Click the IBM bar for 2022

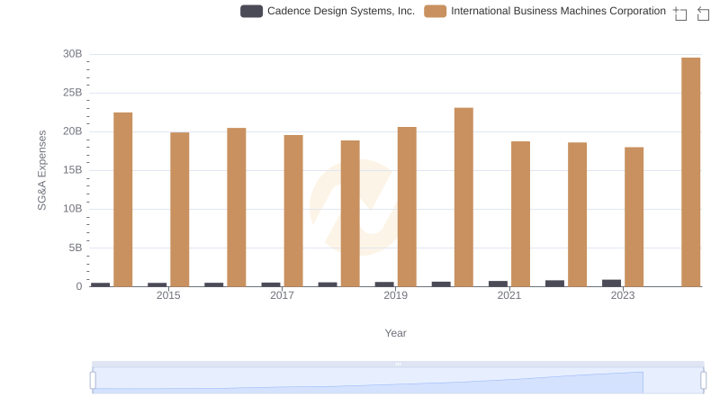[577, 214]
